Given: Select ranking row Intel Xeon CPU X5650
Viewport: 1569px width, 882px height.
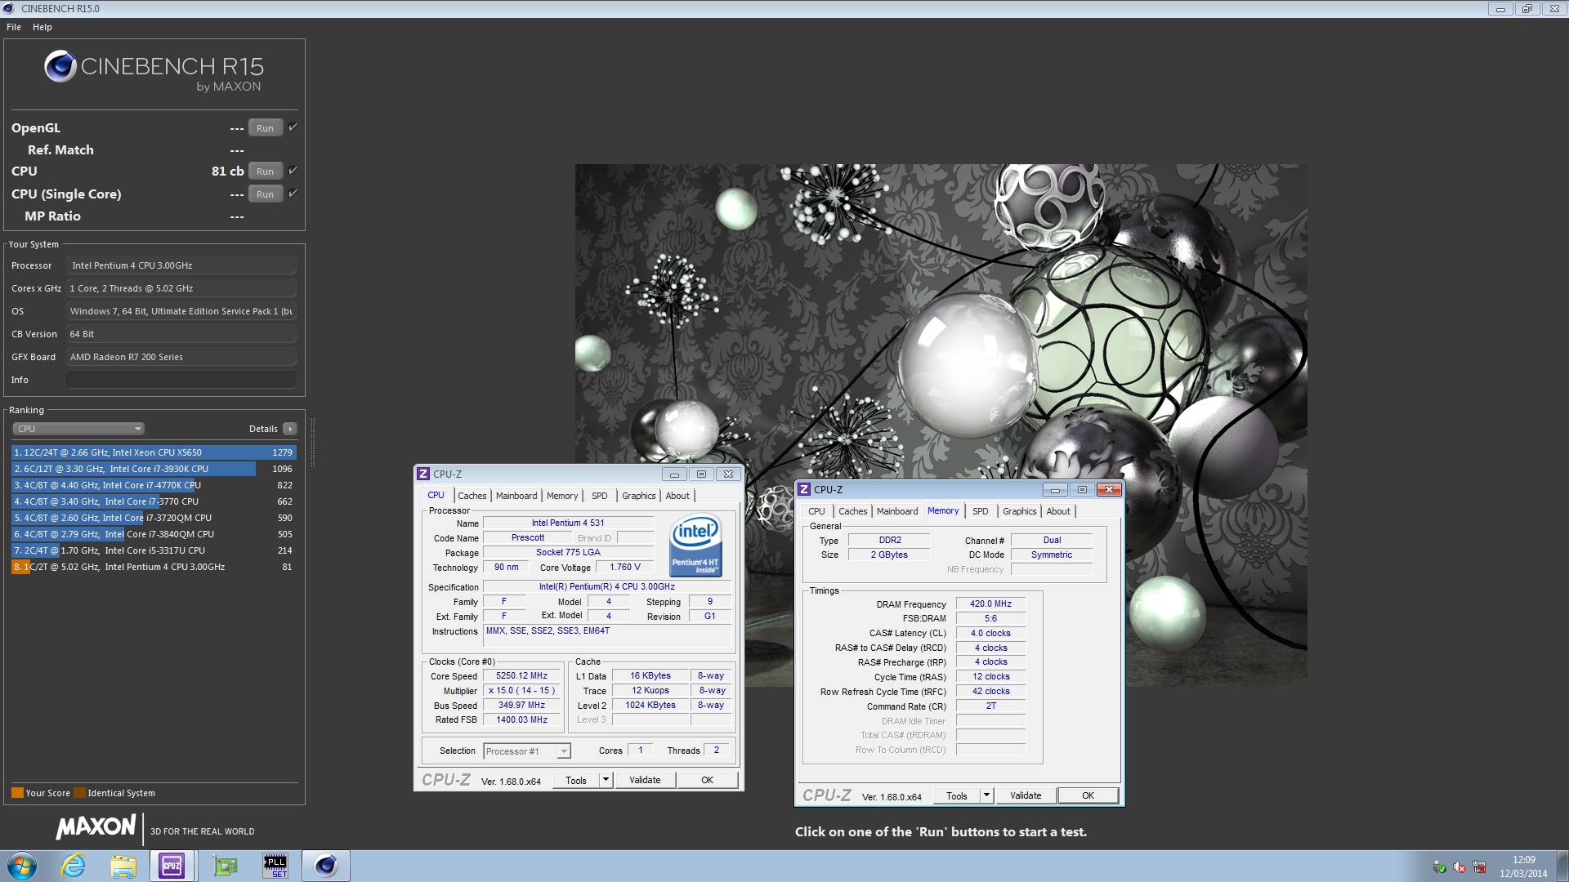Looking at the screenshot, I should 154,452.
